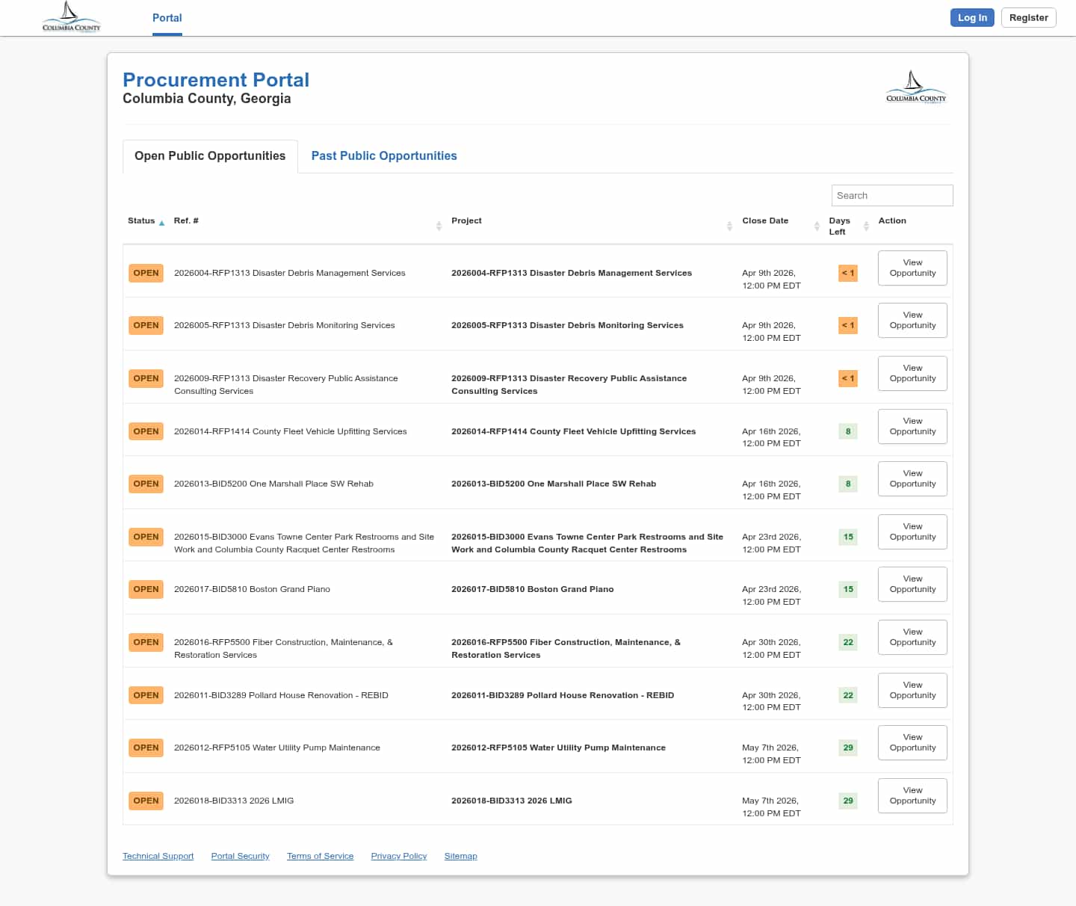This screenshot has height=906, width=1076.
Task: View Opportunity for Boston Grand Piano
Action: [x=912, y=584]
